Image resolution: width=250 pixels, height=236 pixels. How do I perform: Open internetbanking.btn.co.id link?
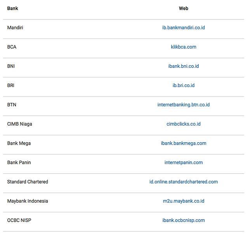tap(183, 105)
